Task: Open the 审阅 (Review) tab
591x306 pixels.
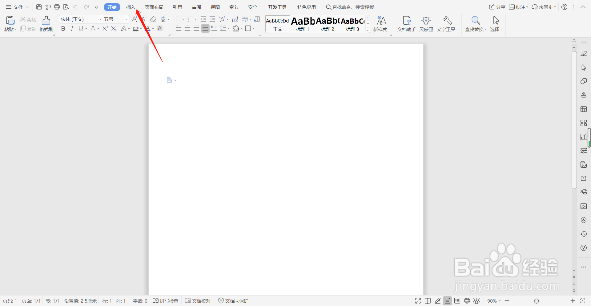Action: tap(196, 7)
